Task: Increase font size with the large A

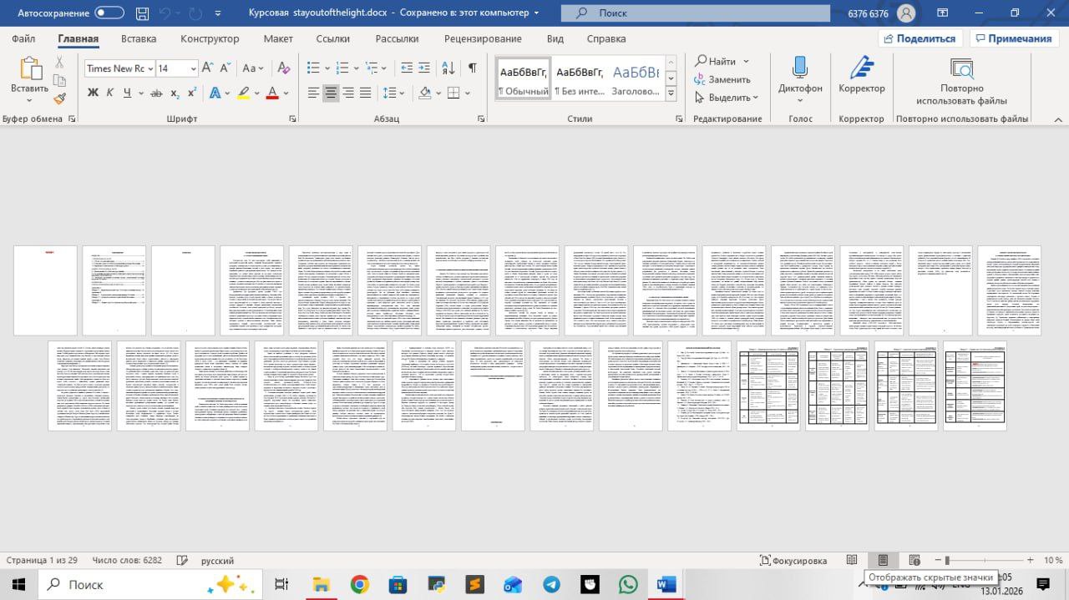Action: [x=208, y=68]
